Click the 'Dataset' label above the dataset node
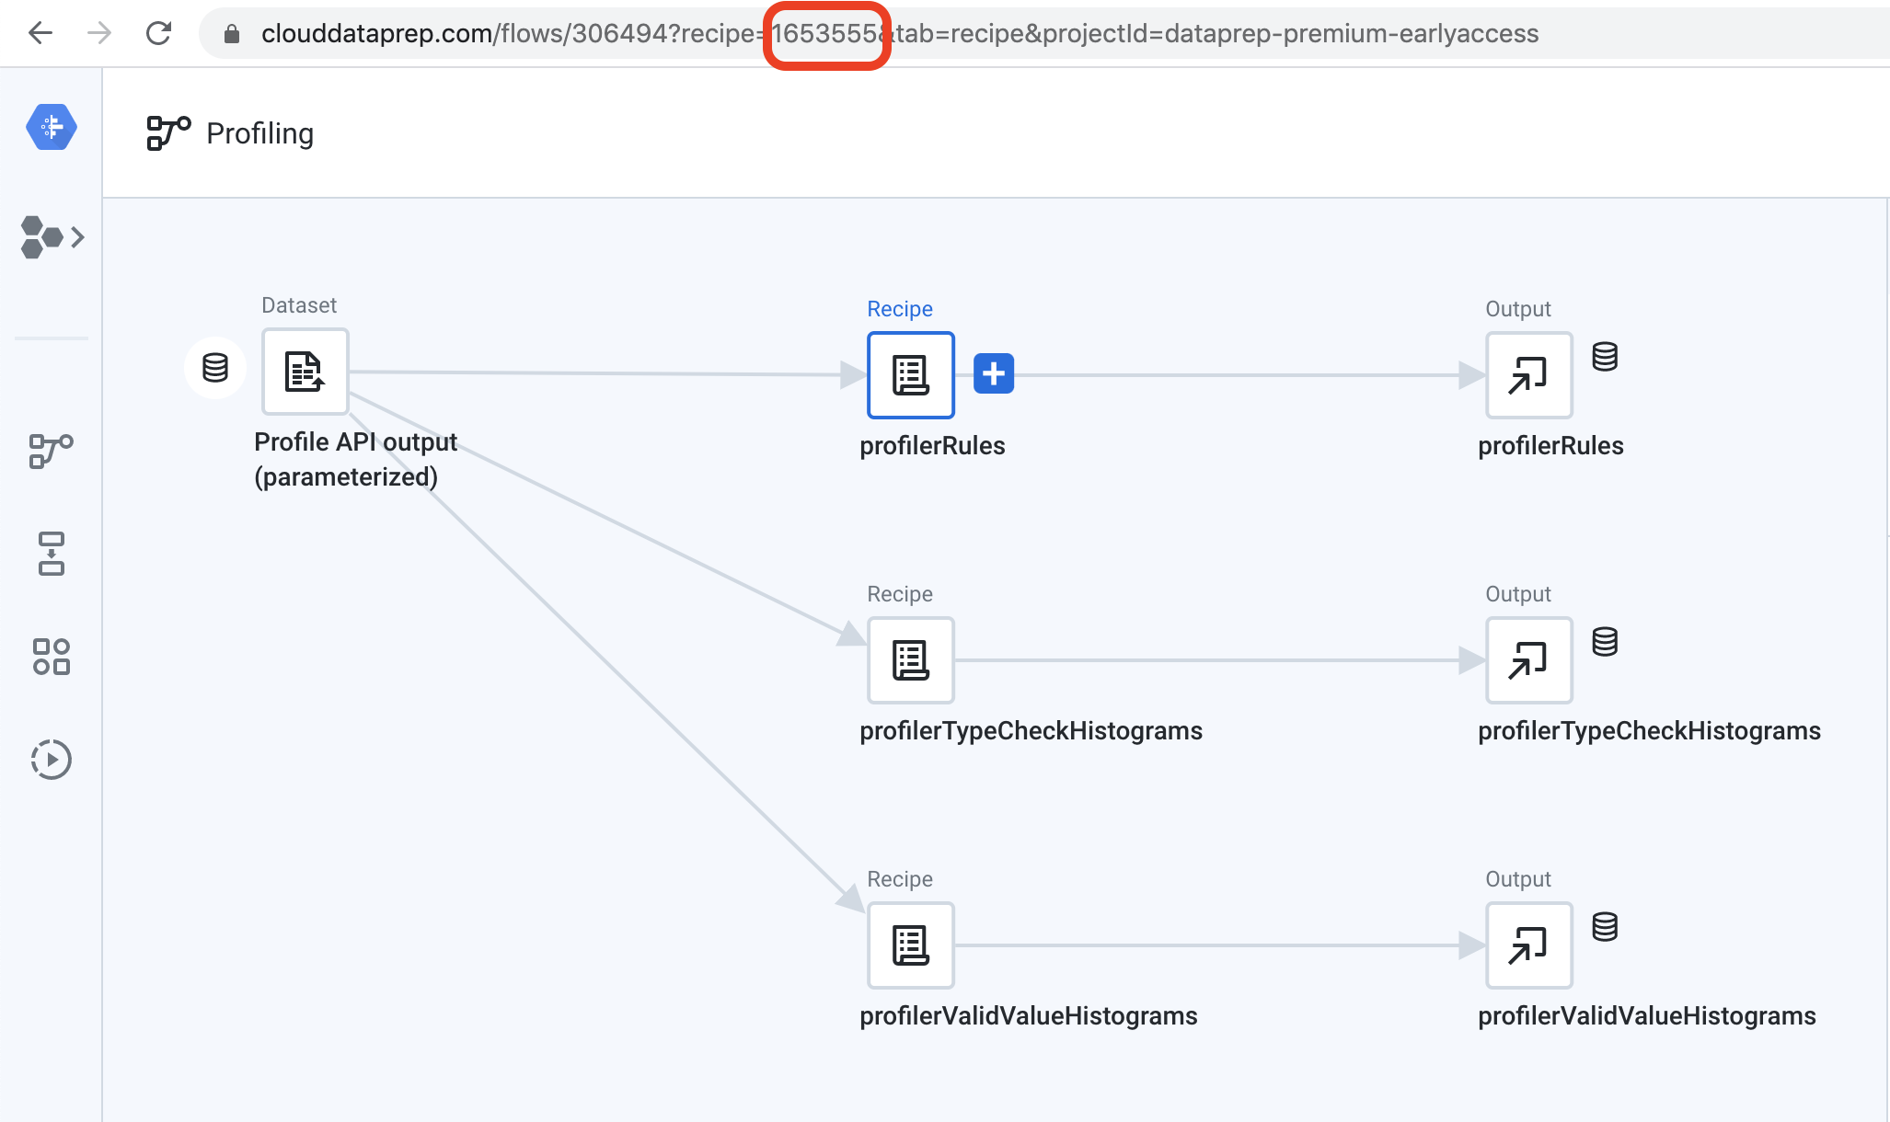This screenshot has height=1122, width=1890. [x=299, y=305]
